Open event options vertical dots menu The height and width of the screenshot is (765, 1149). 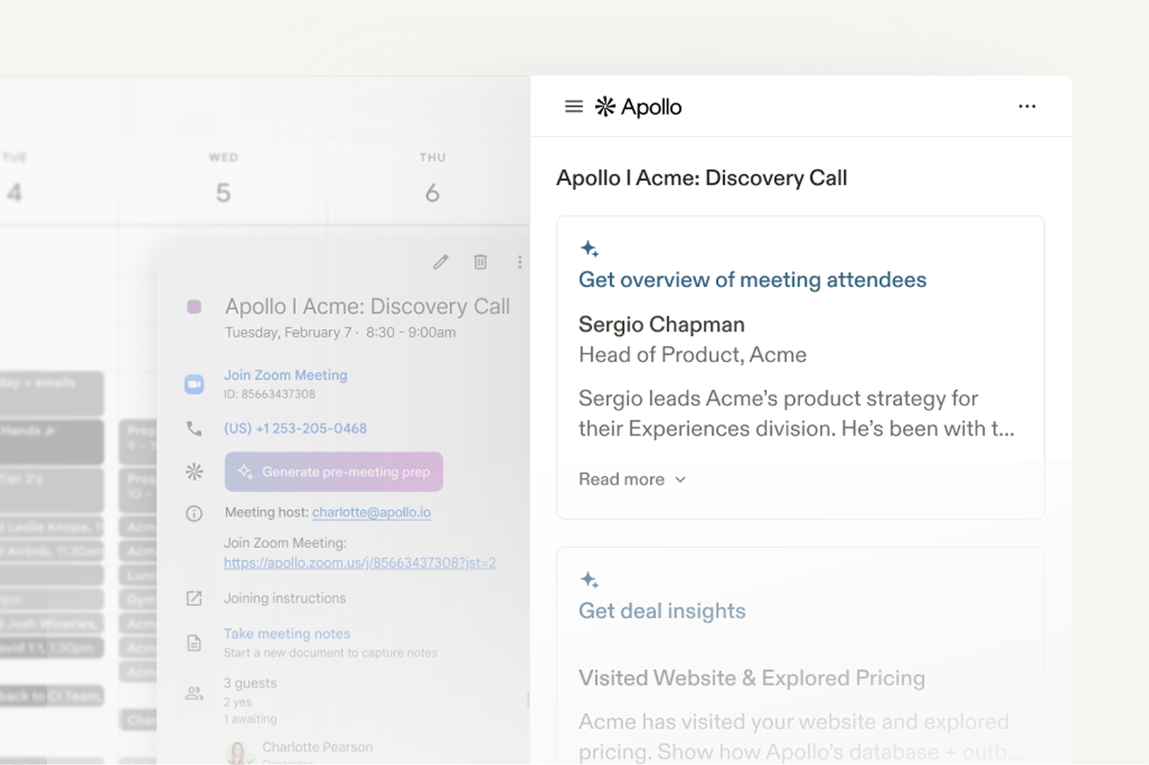tap(519, 262)
